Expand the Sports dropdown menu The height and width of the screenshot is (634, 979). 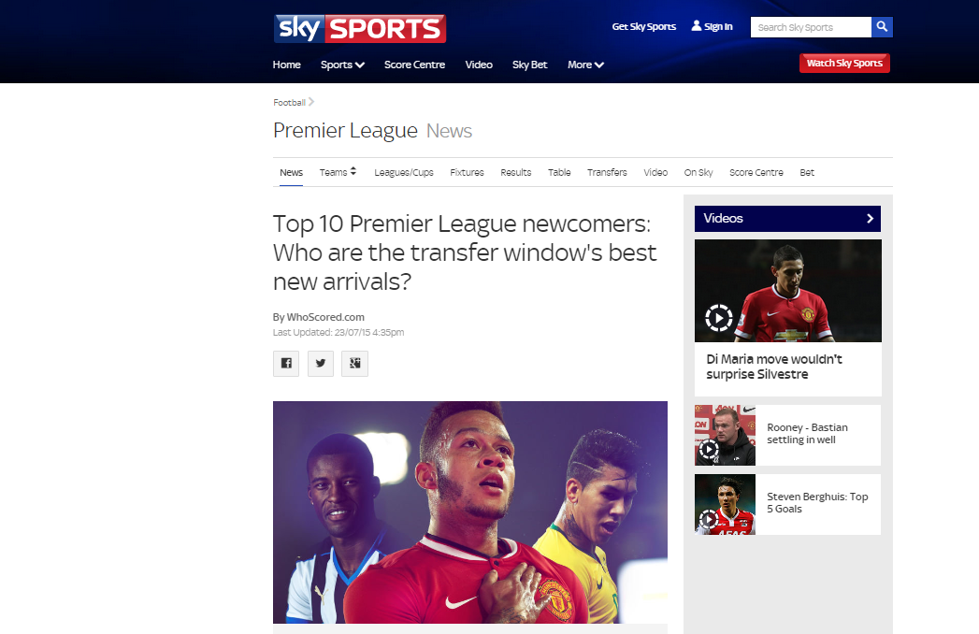(342, 65)
